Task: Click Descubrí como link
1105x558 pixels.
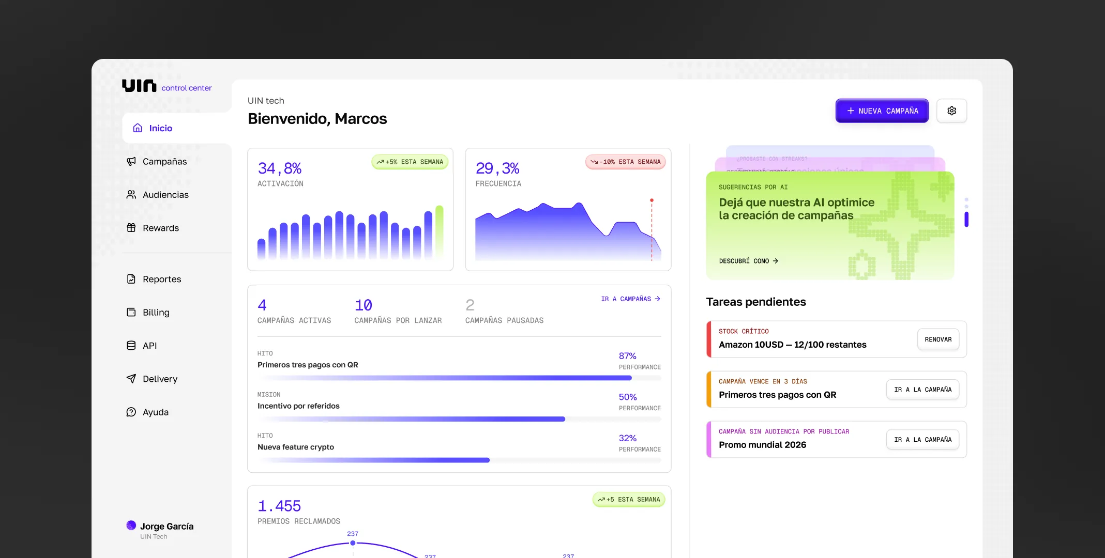Action: click(x=749, y=261)
